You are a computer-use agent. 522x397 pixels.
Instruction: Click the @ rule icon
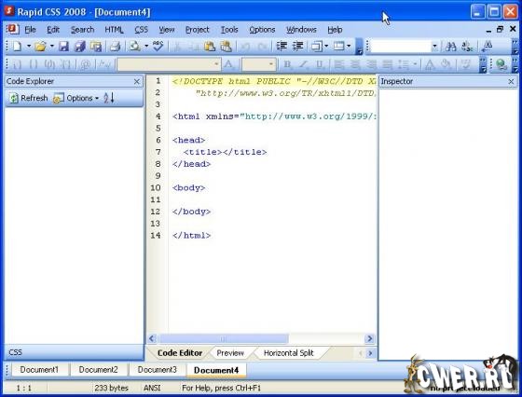86,64
